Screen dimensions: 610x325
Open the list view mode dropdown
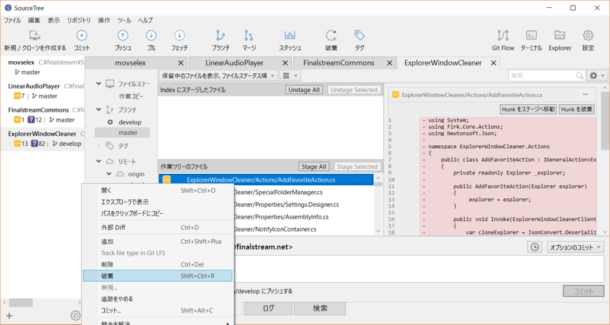coord(290,76)
